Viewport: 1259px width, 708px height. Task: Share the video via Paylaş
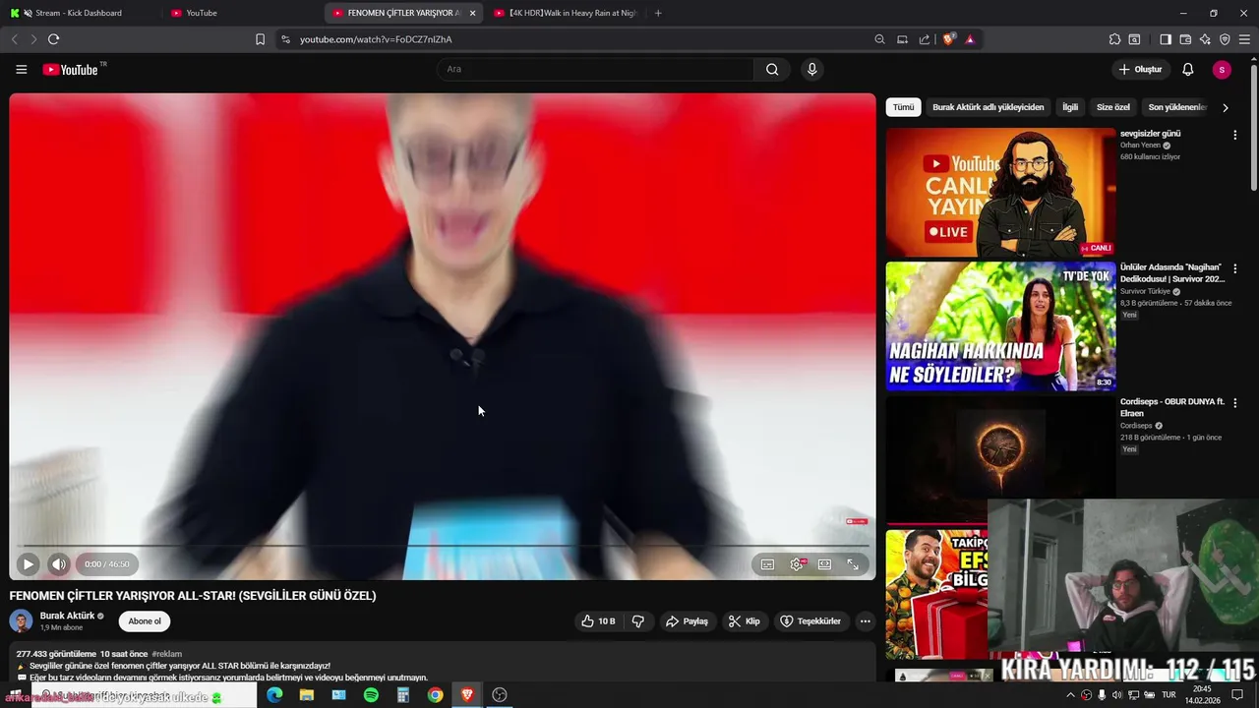coord(687,621)
